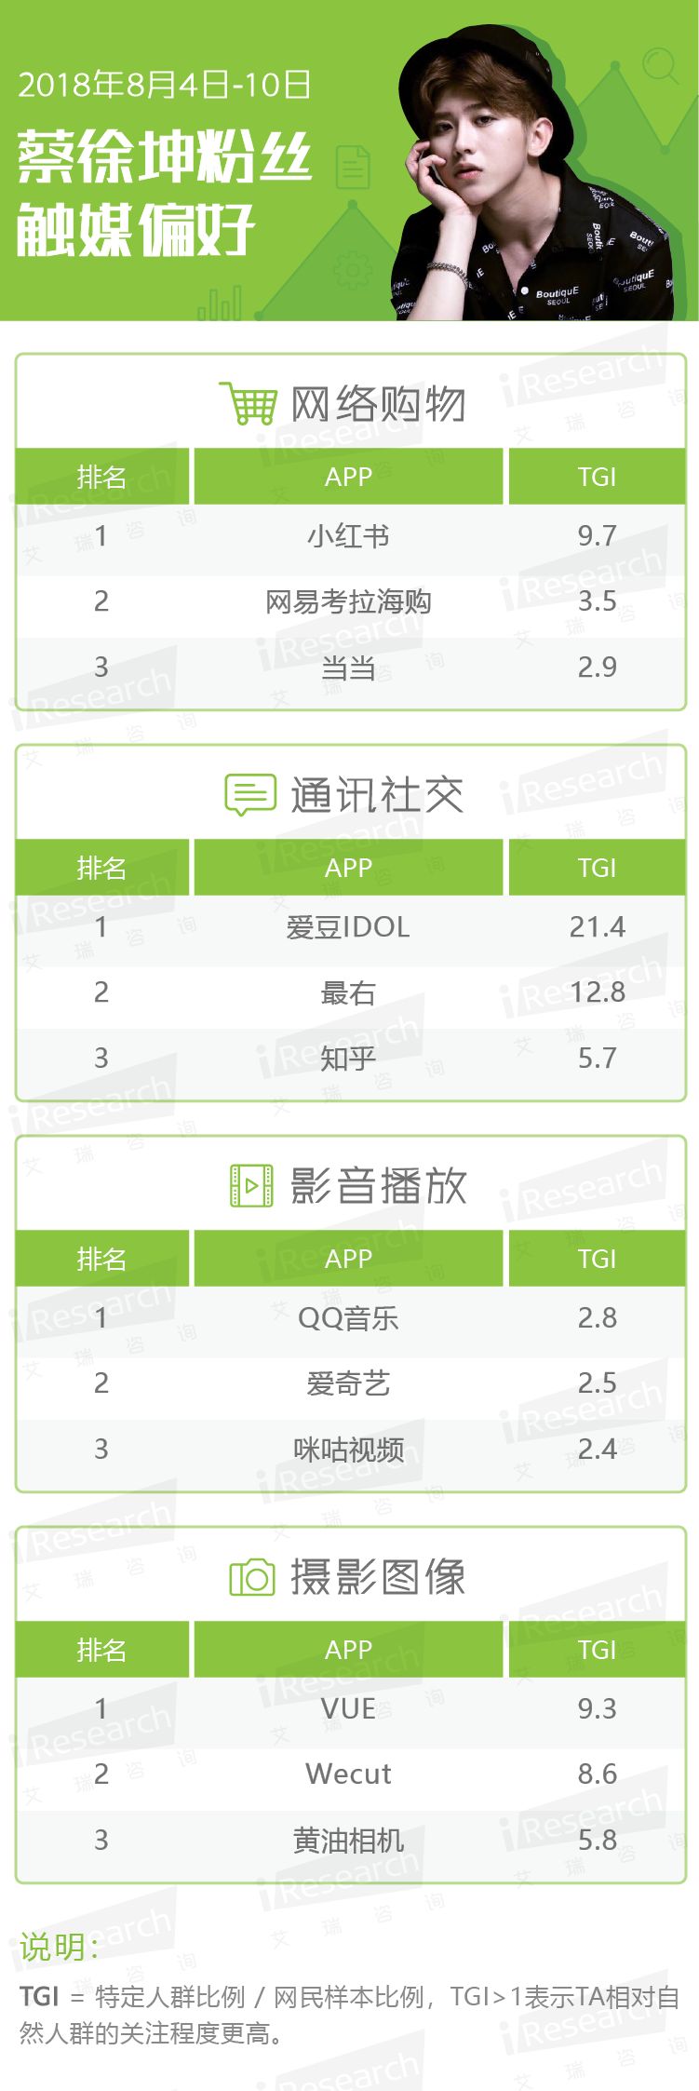Viewport: 699px width, 2091px height.
Task: Click the 影音播放 section title
Action: (378, 1186)
